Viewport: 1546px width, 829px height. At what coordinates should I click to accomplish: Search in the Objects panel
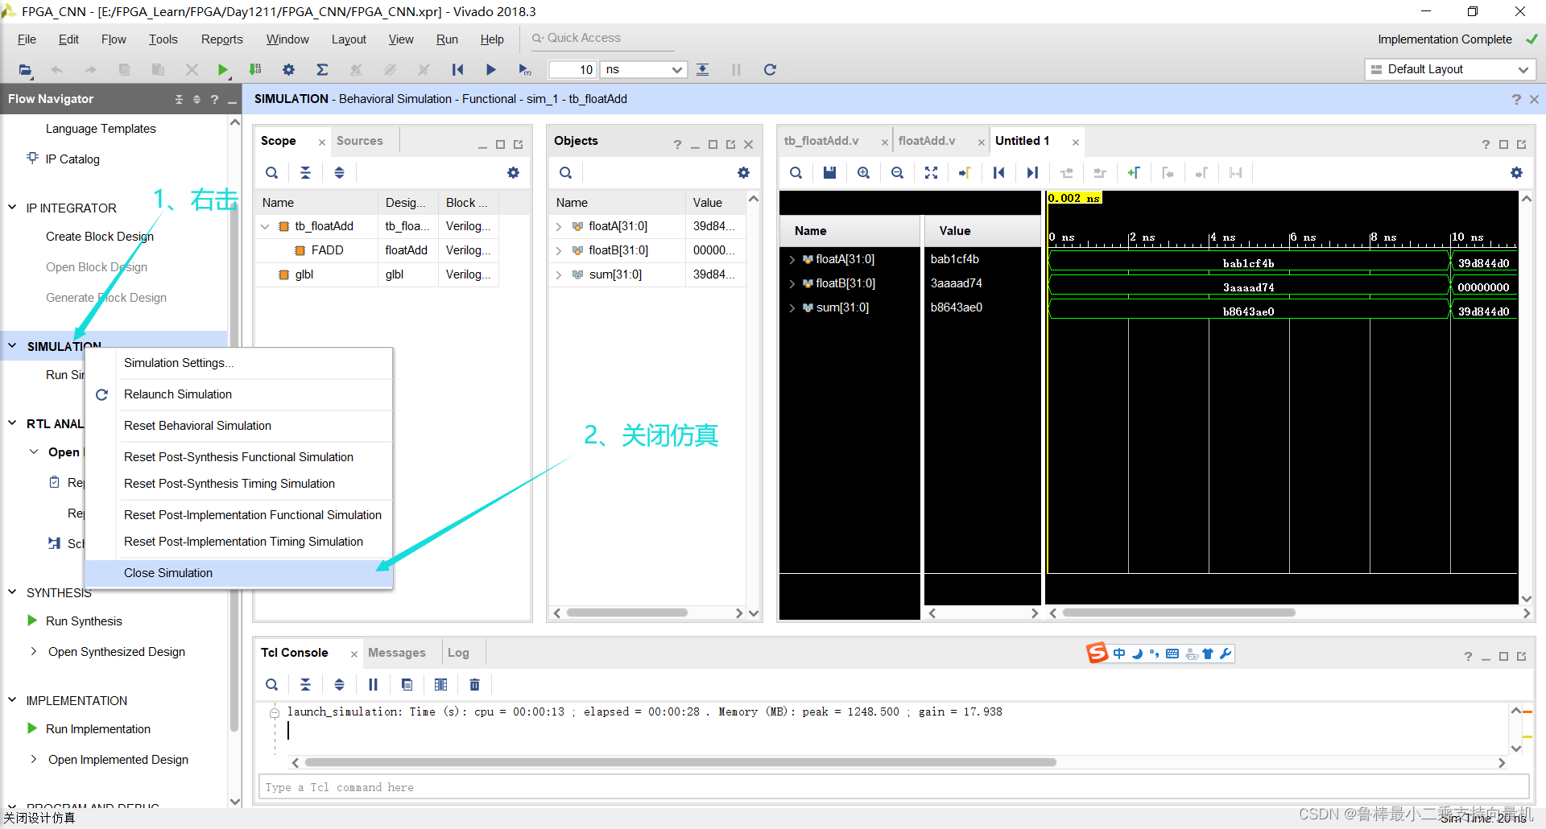[x=566, y=173]
